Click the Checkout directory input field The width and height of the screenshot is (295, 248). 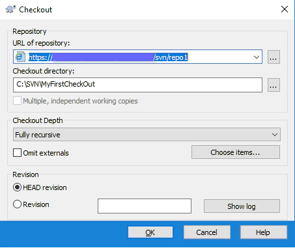click(137, 85)
